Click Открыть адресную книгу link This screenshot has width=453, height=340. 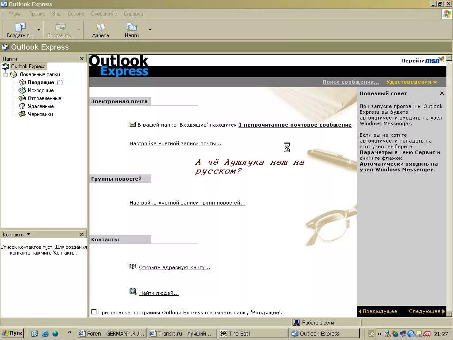pos(174,267)
